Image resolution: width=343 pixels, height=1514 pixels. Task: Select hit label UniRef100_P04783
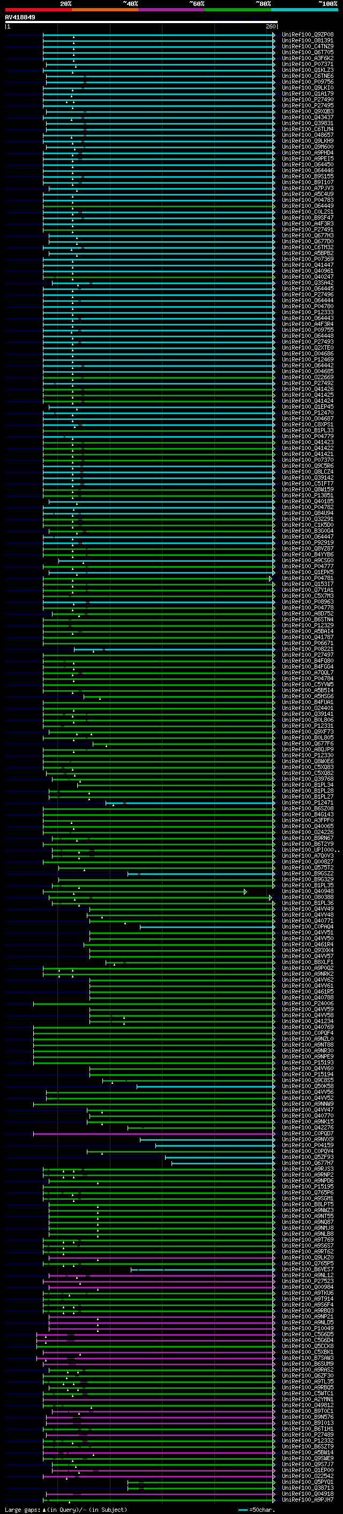tap(308, 200)
